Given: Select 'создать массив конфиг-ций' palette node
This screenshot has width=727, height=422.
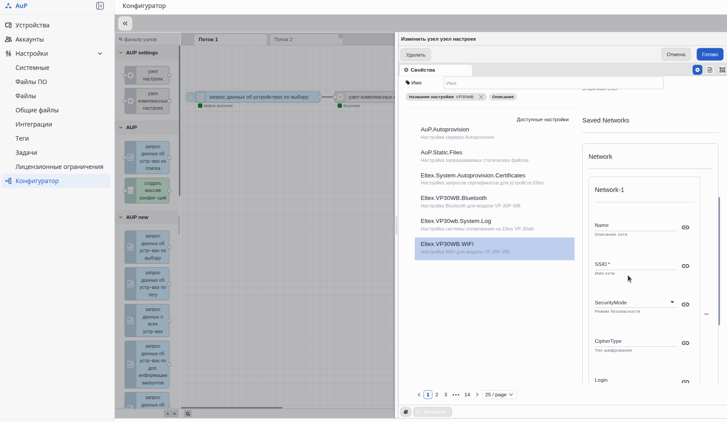Looking at the screenshot, I should coord(147,191).
